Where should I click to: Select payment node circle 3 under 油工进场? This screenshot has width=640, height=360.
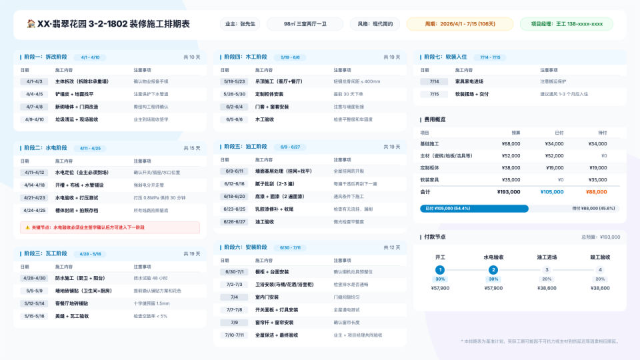pyautogui.click(x=547, y=270)
